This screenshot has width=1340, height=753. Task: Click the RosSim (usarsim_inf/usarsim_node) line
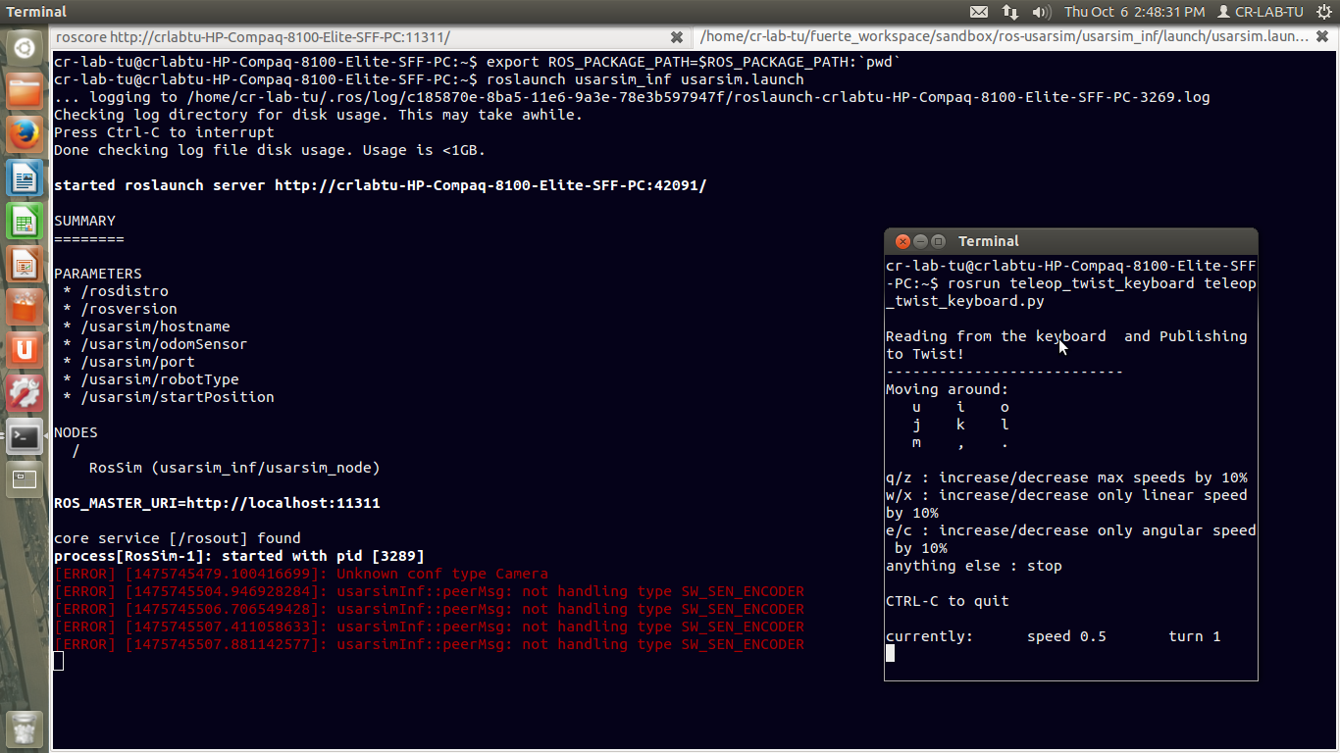click(234, 468)
